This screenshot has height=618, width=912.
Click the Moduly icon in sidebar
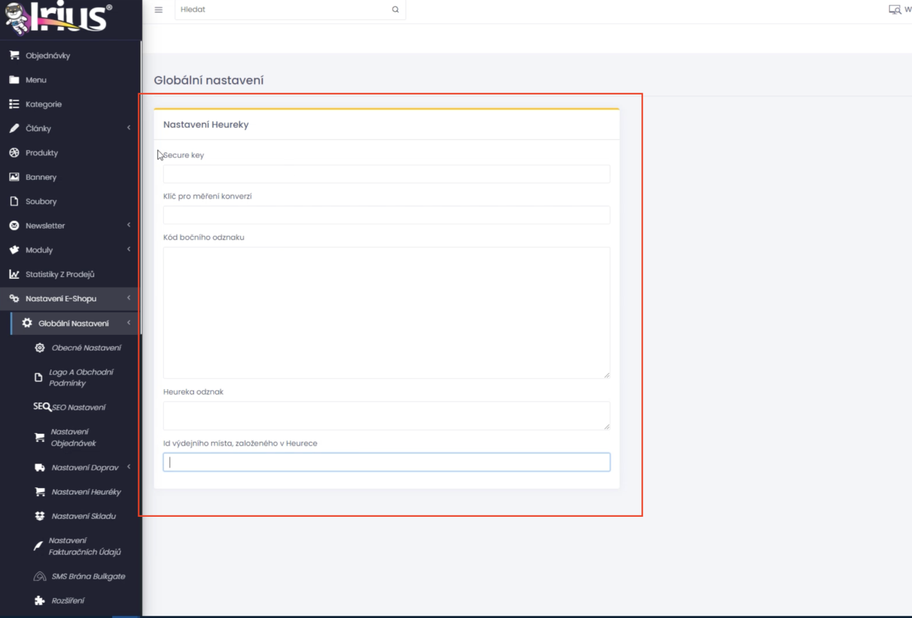tap(14, 250)
